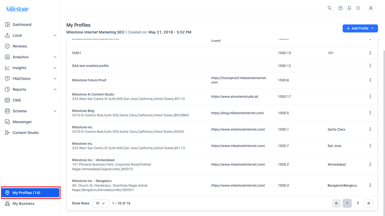The image size is (385, 216).
Task: Open the search icon in top bar
Action: tap(329, 8)
